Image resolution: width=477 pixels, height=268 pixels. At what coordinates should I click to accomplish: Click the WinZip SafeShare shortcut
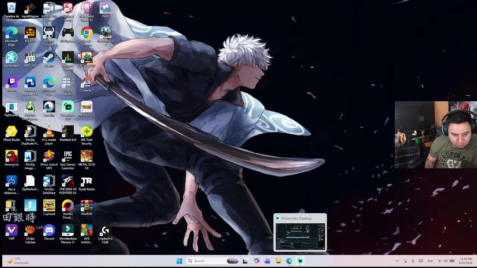49,185
